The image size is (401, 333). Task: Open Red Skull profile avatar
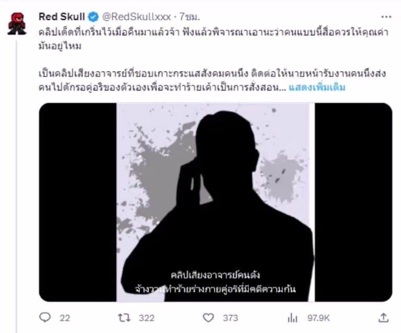[17, 23]
